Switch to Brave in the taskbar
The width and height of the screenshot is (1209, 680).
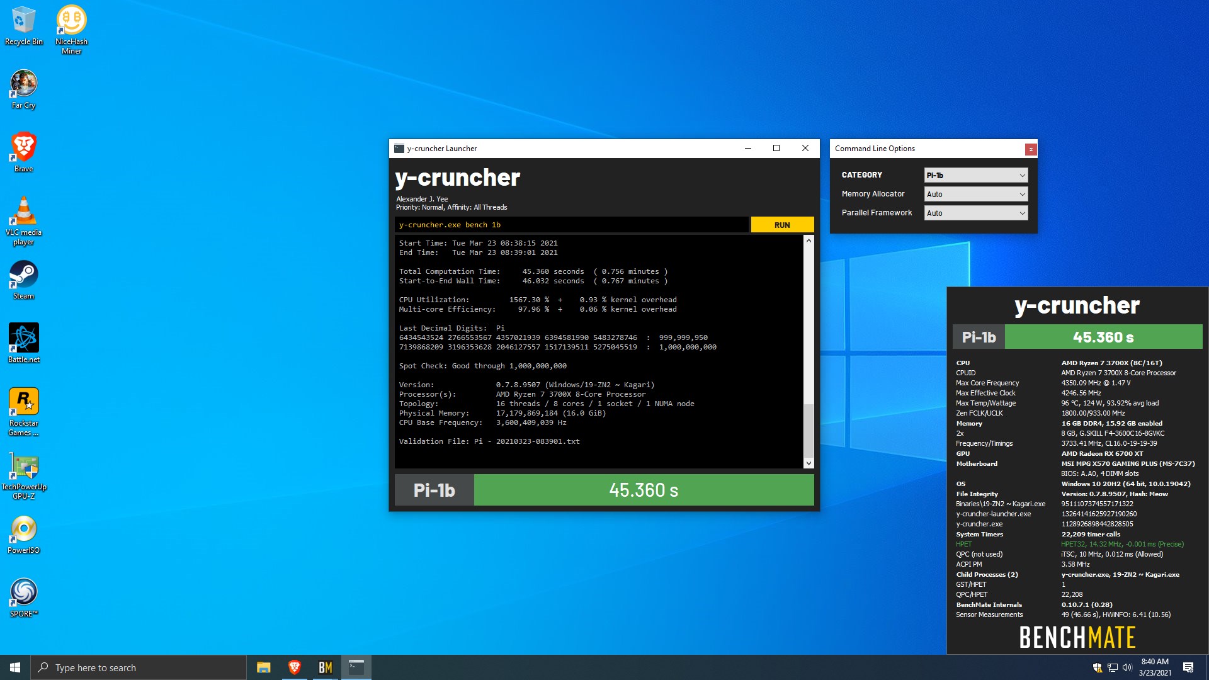294,667
